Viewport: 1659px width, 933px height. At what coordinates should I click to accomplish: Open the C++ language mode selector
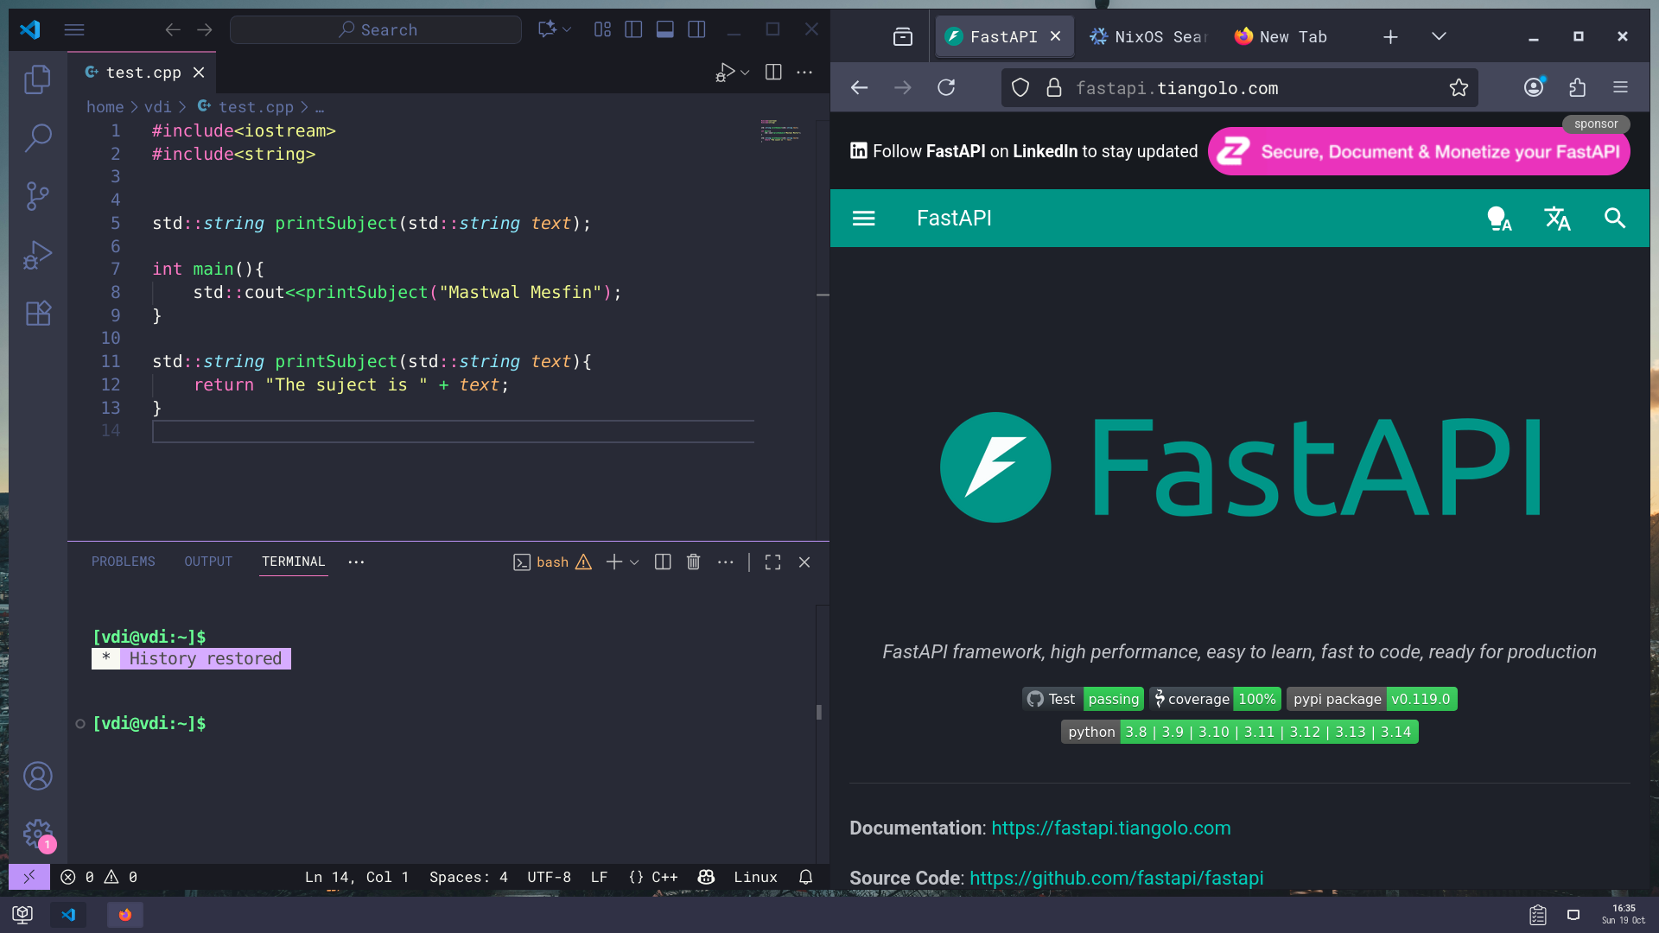(664, 877)
